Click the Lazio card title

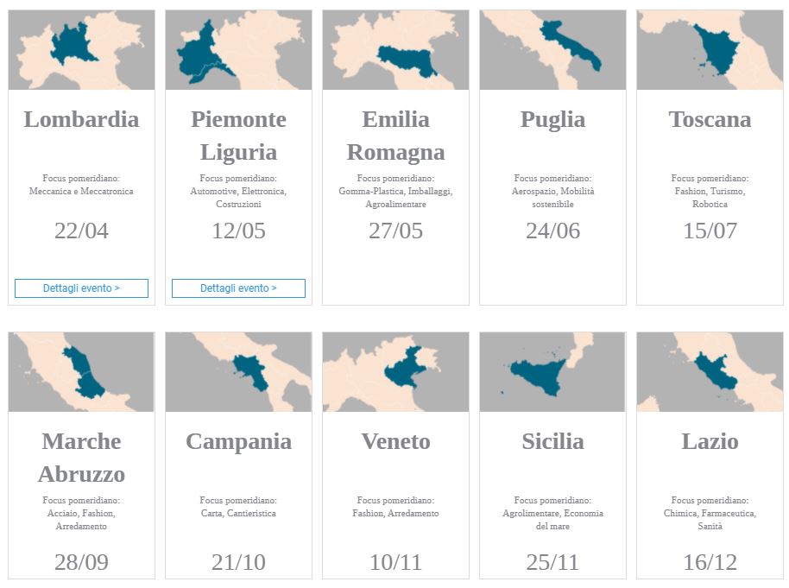pyautogui.click(x=710, y=441)
